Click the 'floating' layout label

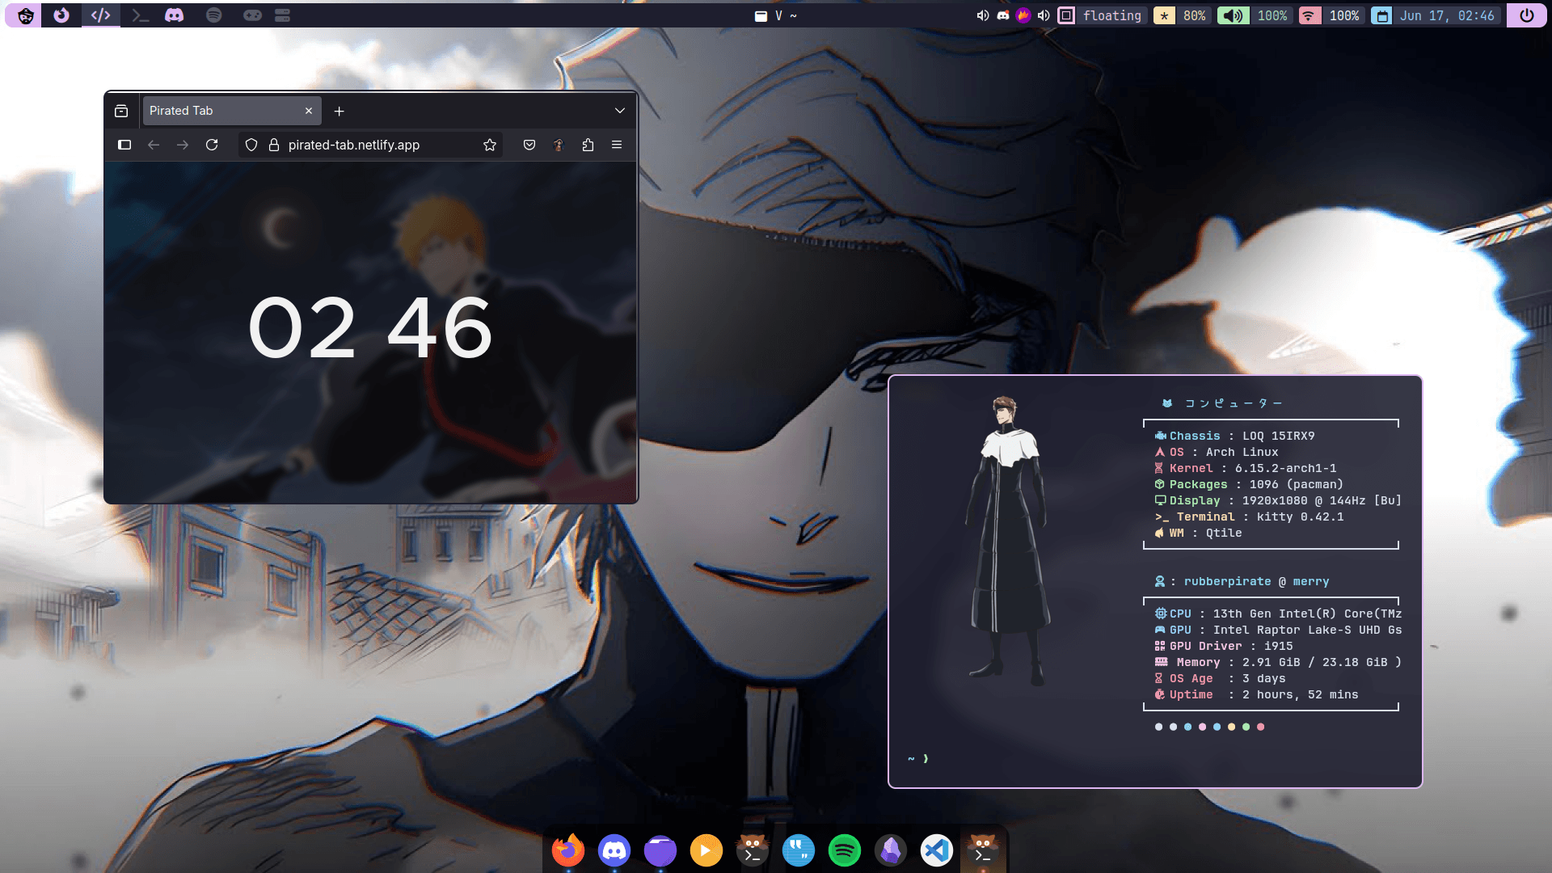point(1112,15)
